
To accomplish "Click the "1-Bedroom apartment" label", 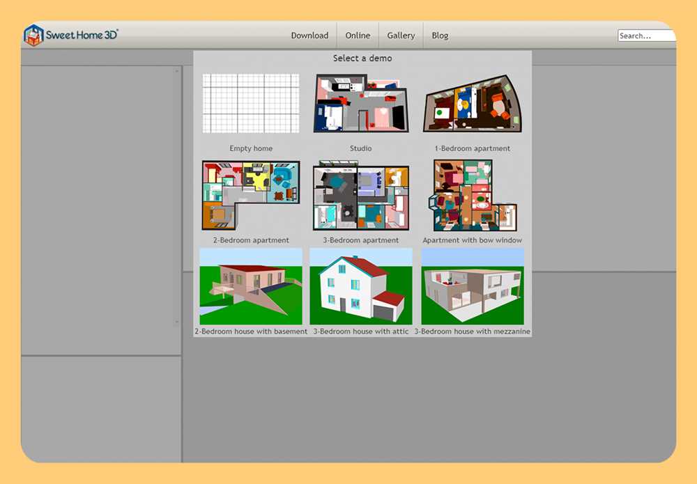I will (473, 148).
